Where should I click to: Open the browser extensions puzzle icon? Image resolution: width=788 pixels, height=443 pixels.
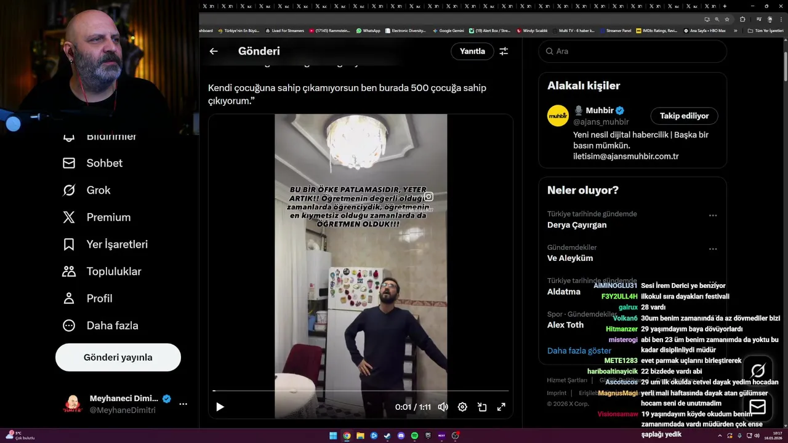click(x=742, y=19)
